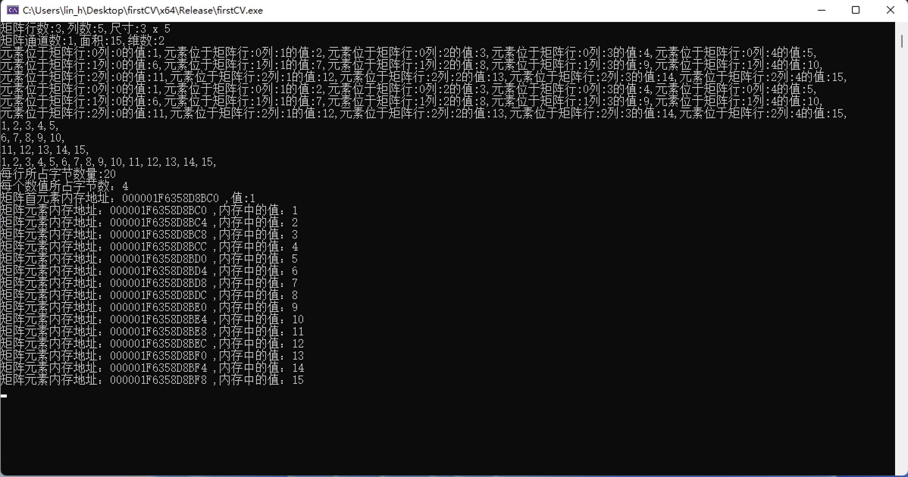Click the line showing 矩阵行数:3,列数:5
908x477 pixels.
pos(85,28)
